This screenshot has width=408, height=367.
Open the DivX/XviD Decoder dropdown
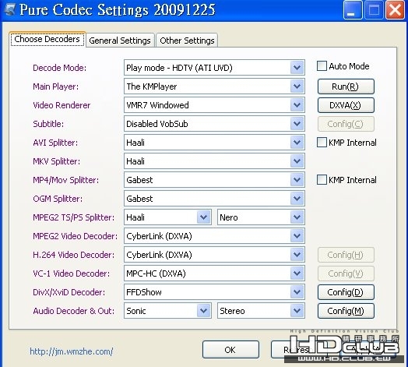tap(214, 292)
